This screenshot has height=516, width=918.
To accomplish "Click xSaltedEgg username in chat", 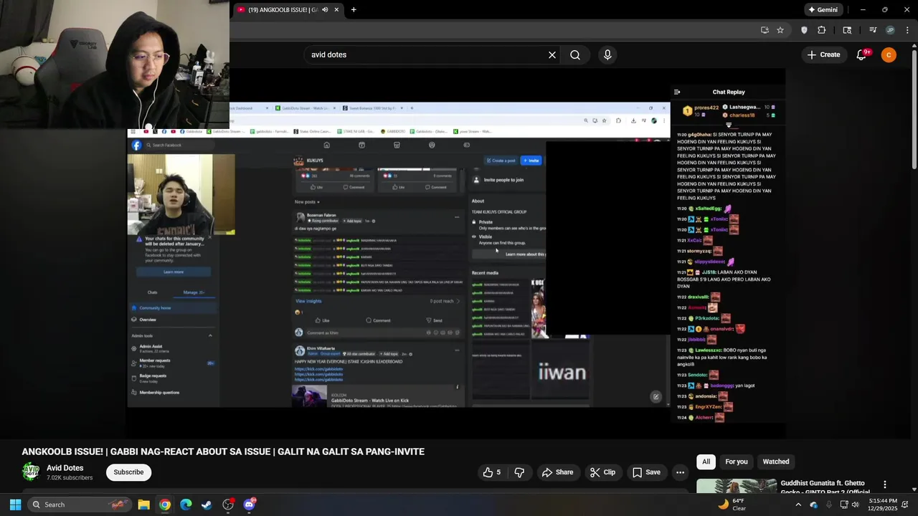I will tap(708, 209).
